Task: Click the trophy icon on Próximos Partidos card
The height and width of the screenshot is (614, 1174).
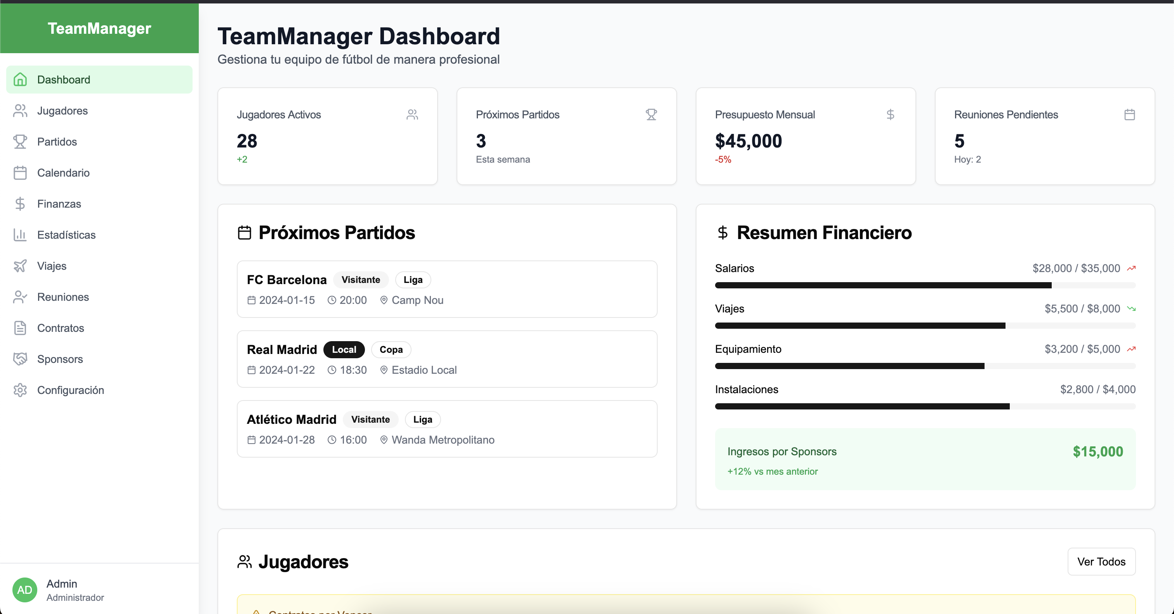Action: (651, 114)
